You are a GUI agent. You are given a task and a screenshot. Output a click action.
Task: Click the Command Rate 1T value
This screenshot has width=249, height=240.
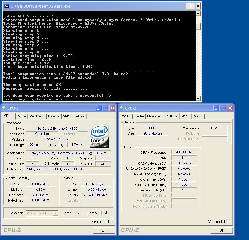[184, 190]
